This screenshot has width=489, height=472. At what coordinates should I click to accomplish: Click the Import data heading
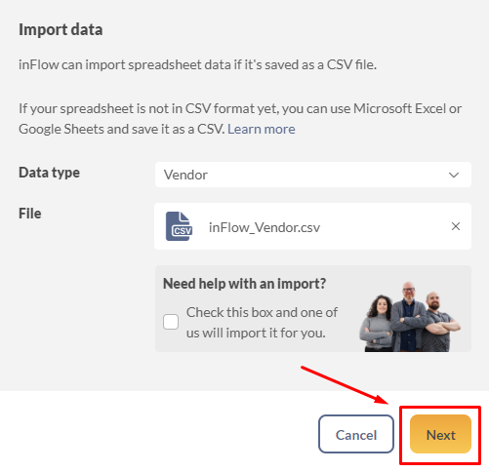61,29
